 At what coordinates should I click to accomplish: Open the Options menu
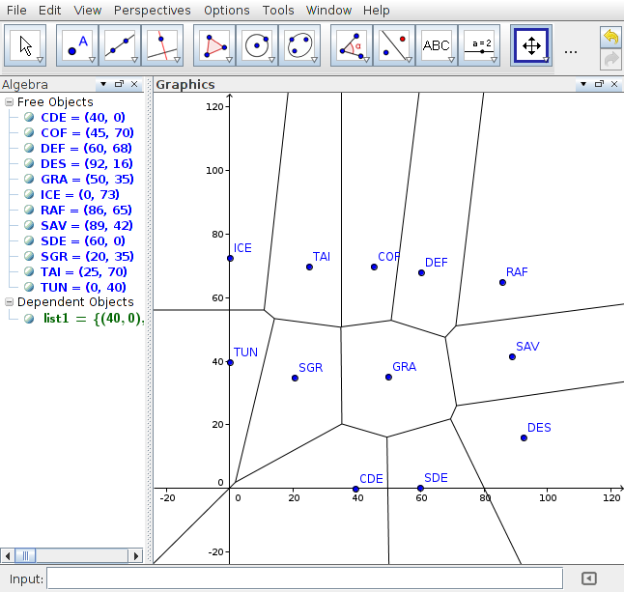point(226,11)
